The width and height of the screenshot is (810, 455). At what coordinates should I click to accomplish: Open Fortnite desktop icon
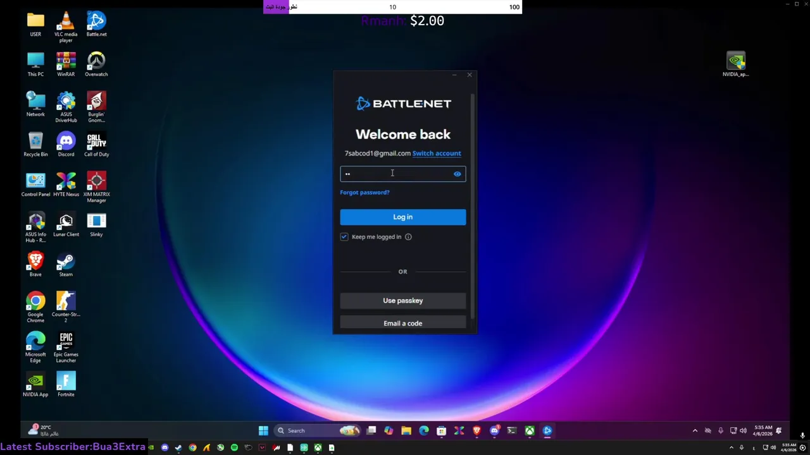click(x=66, y=384)
